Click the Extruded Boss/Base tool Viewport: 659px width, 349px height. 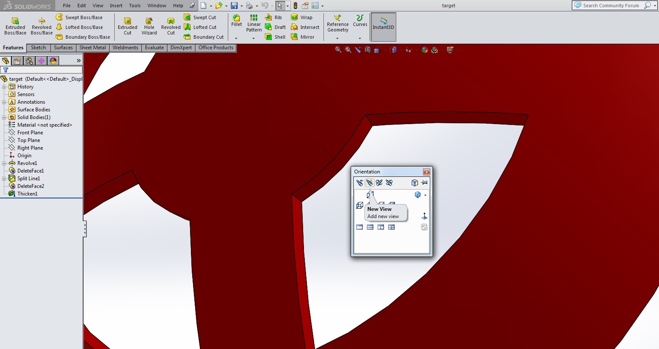(15, 26)
